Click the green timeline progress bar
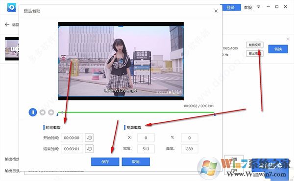Screen dimensions: 294x181 pyautogui.click(x=136, y=113)
